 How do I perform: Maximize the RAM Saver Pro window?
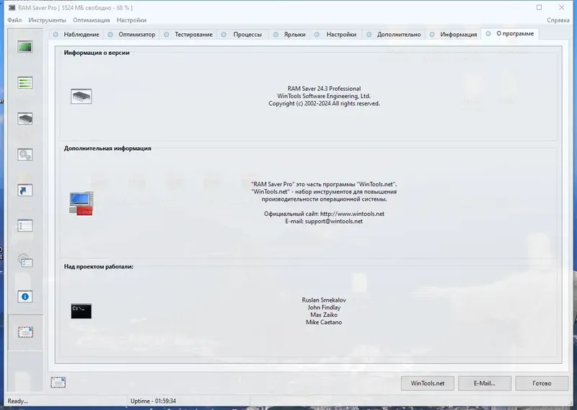(x=539, y=7)
